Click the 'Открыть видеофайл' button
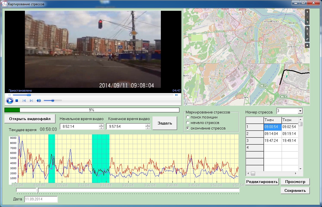Image resolution: width=322 pixels, height=207 pixels. (x=30, y=119)
